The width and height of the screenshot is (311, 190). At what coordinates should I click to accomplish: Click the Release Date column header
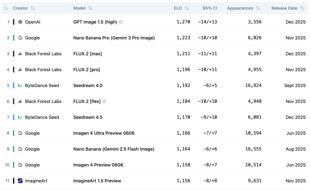(x=284, y=8)
